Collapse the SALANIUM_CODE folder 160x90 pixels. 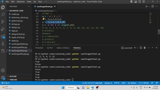[16, 11]
